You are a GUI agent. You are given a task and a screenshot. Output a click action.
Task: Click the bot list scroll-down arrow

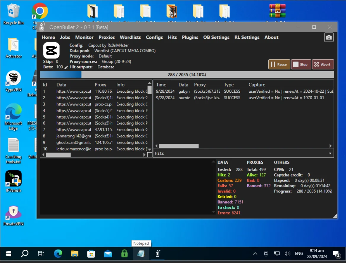pos(150,149)
